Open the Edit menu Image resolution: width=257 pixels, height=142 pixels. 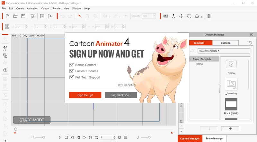point(11,8)
